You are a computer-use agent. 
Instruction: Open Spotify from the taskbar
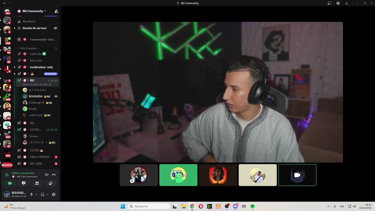pyautogui.click(x=253, y=206)
